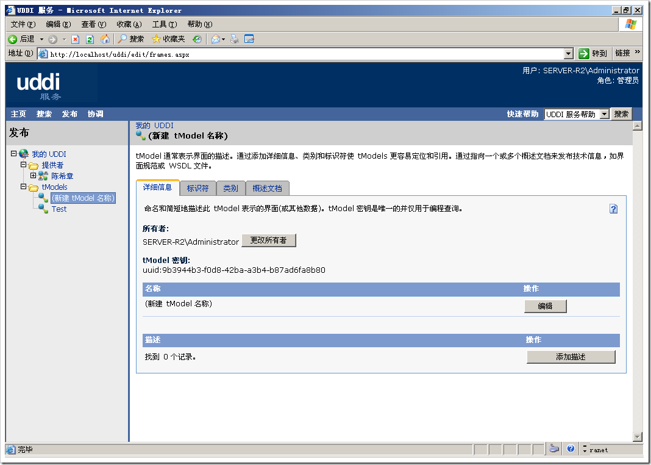Screen dimensions: 651x465
Task: Click the 更改所有者 button
Action: 269,240
